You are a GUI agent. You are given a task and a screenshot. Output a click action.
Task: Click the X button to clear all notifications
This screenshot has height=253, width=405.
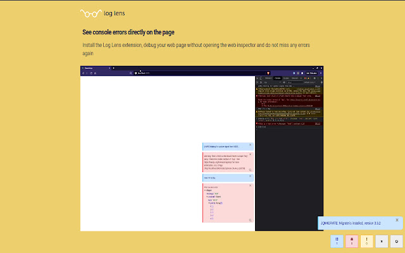pyautogui.click(x=382, y=241)
